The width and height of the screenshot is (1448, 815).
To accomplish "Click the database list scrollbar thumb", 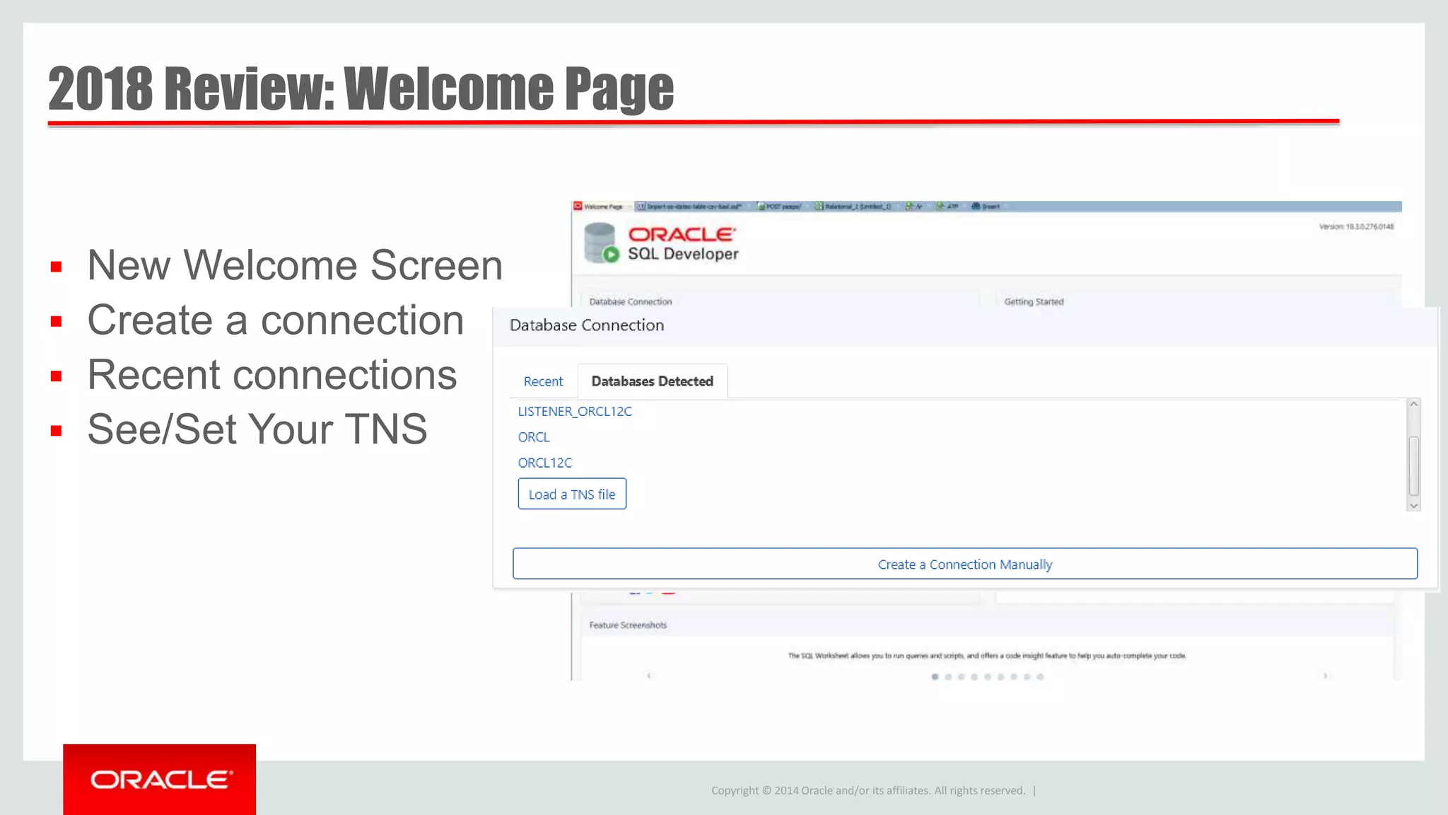I will (1413, 466).
